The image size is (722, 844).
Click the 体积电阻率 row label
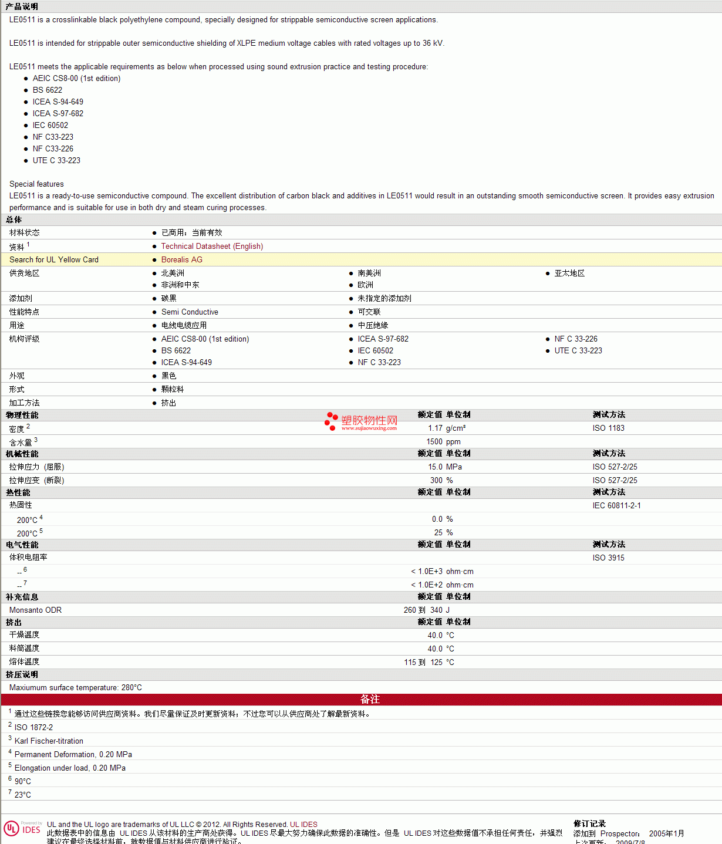(x=28, y=558)
